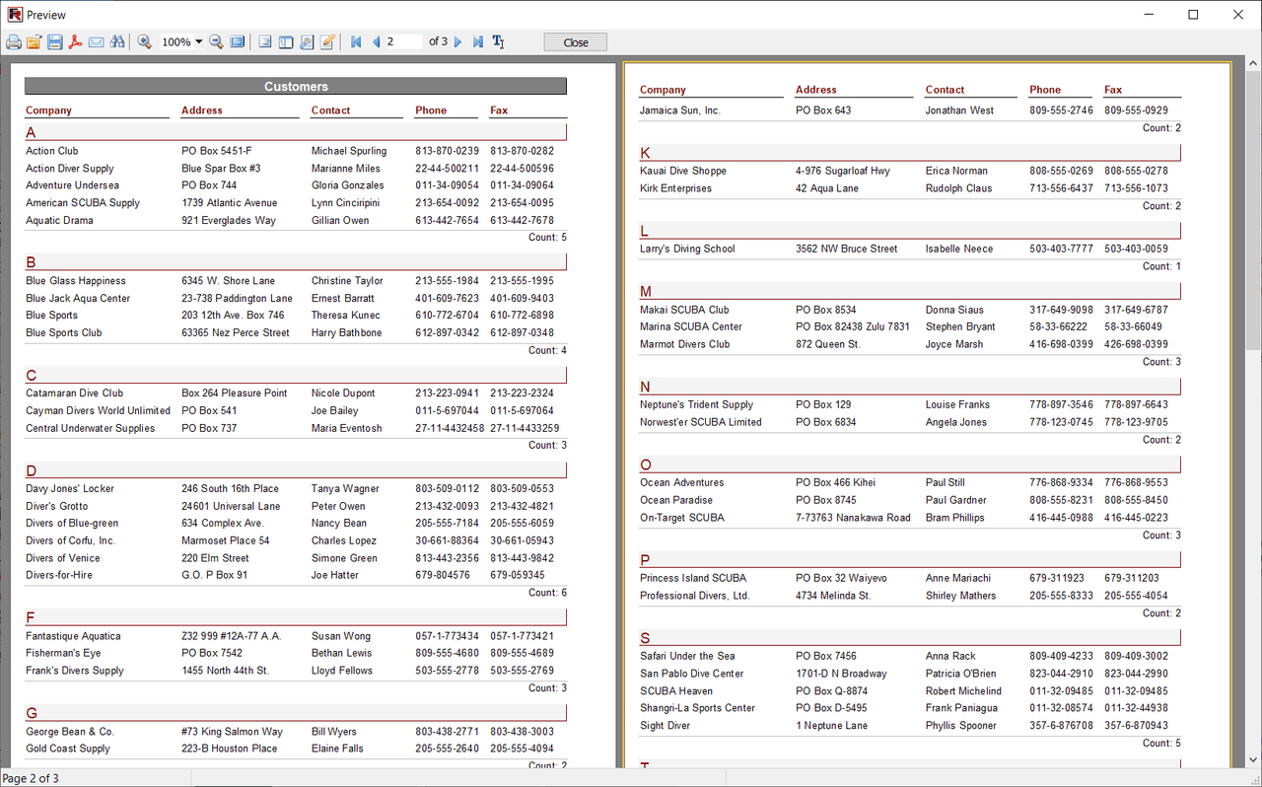Switch to full screen preview

pos(238,42)
